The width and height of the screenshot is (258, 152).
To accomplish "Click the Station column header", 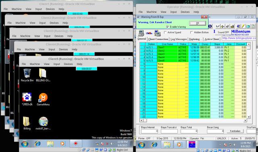I will 151,44.
